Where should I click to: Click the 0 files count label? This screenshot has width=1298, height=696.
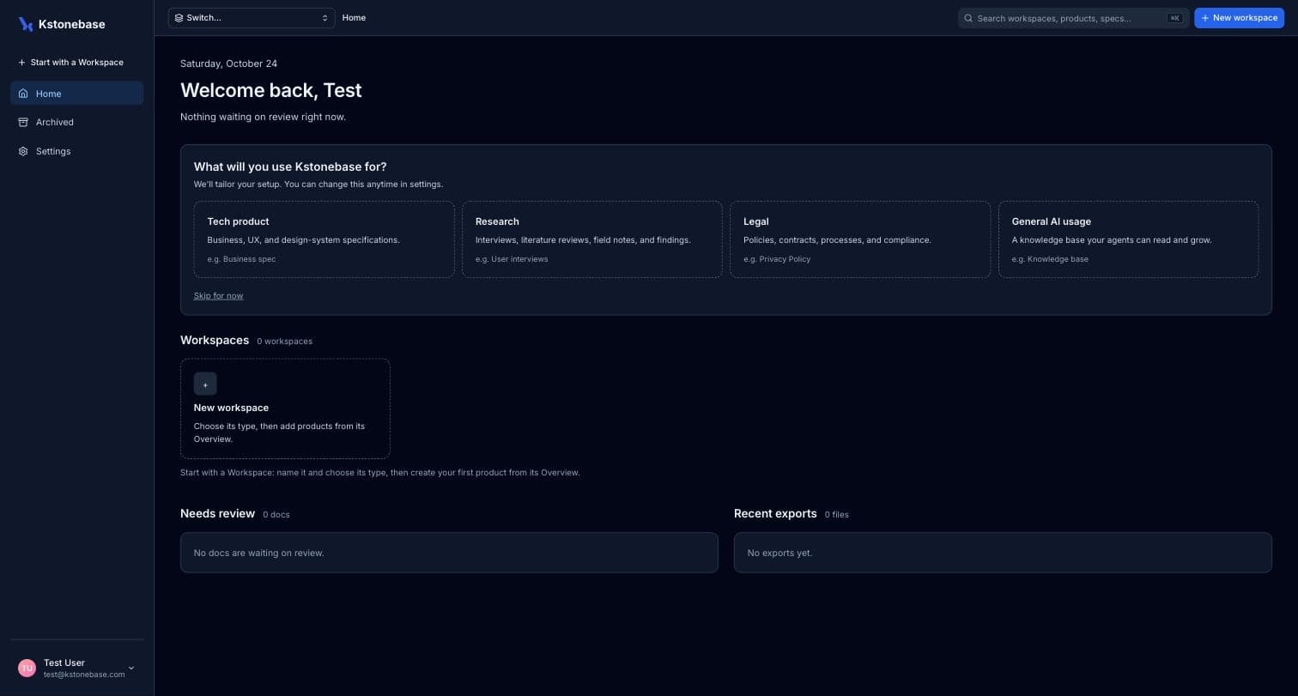coord(837,515)
